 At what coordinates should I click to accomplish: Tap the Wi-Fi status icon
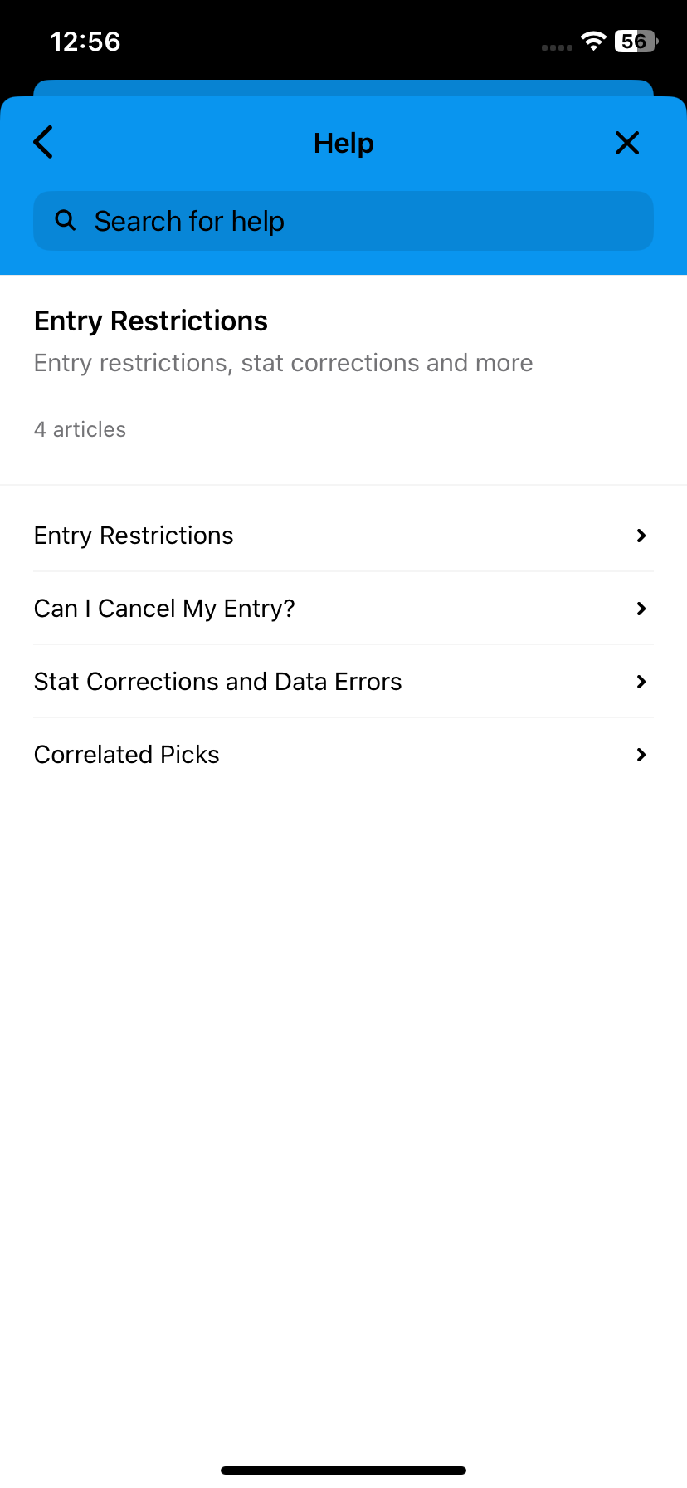593,41
